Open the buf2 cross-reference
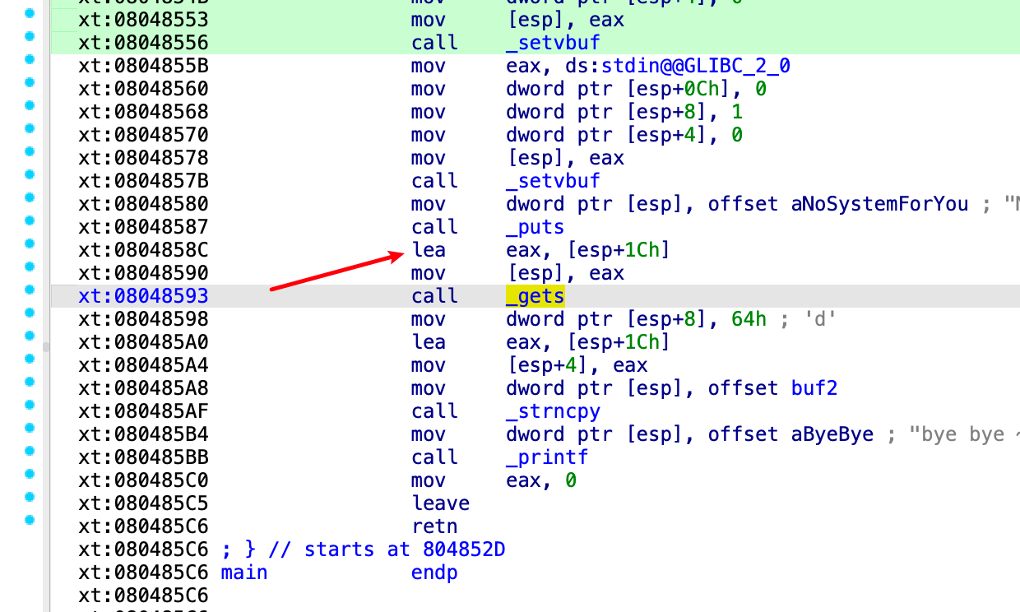The width and height of the screenshot is (1020, 612). click(814, 387)
